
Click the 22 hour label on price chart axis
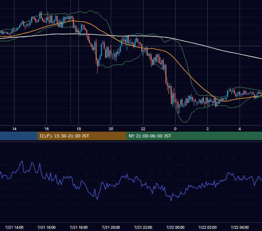click(x=143, y=129)
